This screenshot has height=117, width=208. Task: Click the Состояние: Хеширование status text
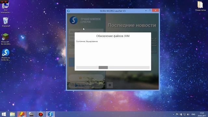tap(87, 41)
